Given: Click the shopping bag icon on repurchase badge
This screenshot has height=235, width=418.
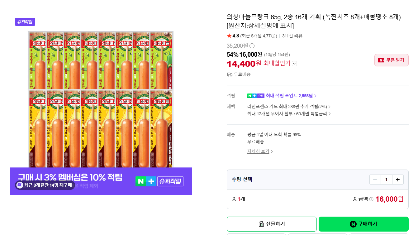Looking at the screenshot, I should pos(20,185).
